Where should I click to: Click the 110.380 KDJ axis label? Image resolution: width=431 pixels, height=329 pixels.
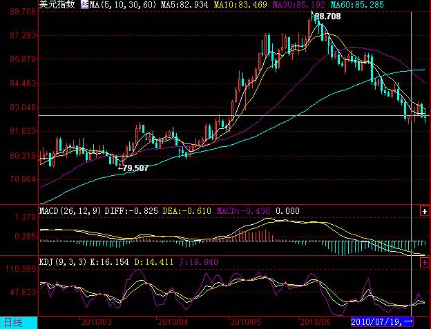click(x=21, y=268)
